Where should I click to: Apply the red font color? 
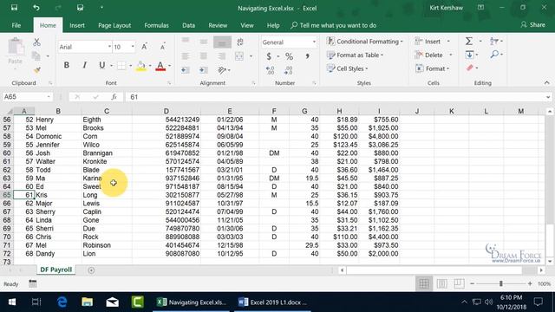[160, 66]
